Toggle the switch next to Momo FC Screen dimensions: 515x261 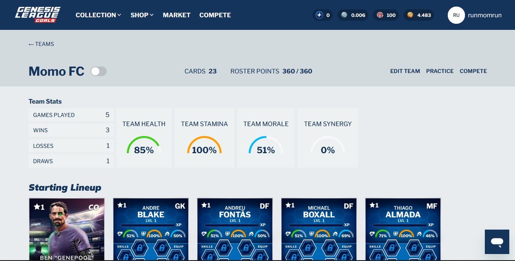point(99,71)
